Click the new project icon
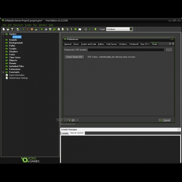182x182 pixels. pyautogui.click(x=4, y=29)
